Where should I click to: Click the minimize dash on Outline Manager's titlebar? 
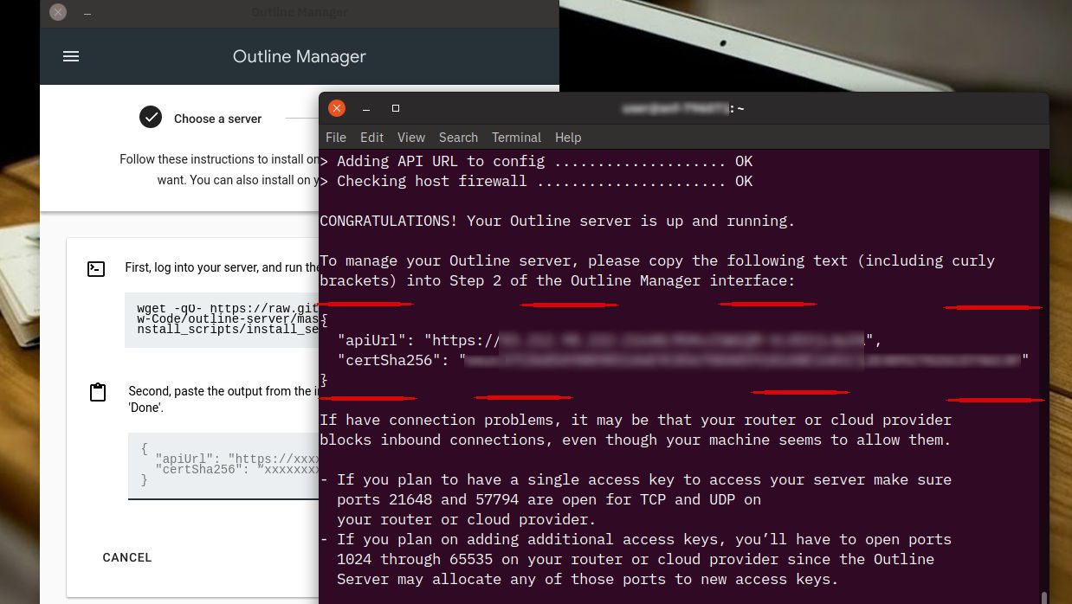click(x=87, y=14)
